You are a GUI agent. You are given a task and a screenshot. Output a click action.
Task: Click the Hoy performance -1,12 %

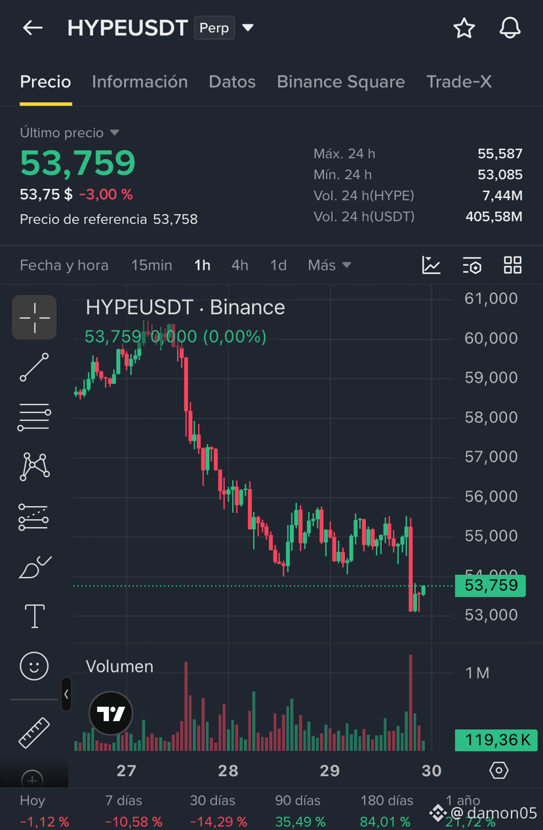44,821
